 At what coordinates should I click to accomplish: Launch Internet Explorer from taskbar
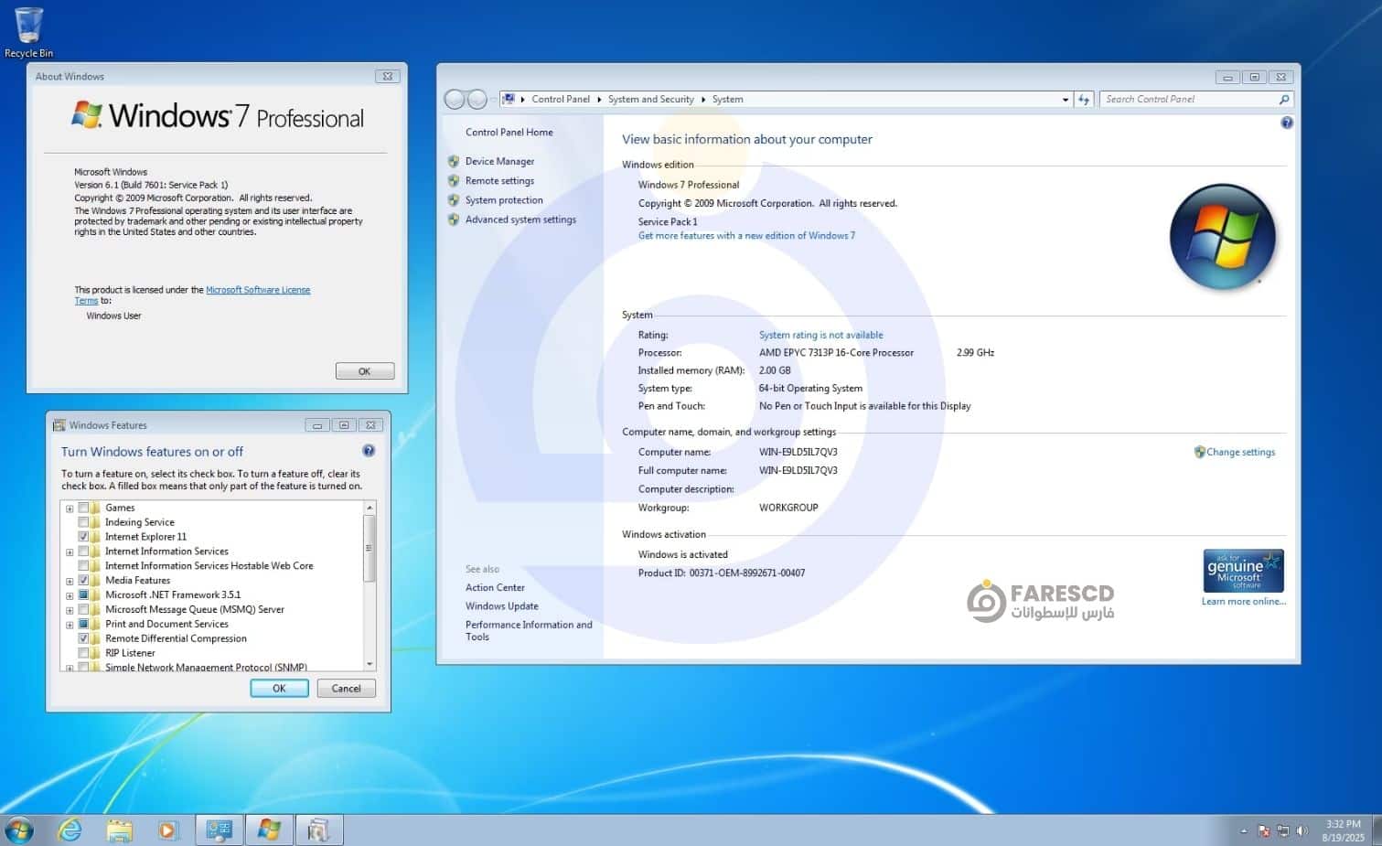point(70,830)
